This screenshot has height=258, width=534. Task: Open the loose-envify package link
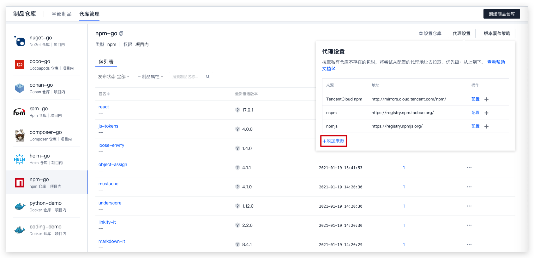[x=111, y=145]
